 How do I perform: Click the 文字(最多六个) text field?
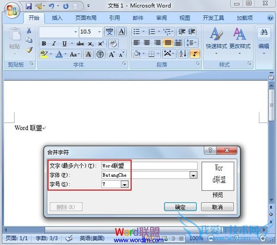tap(150, 166)
